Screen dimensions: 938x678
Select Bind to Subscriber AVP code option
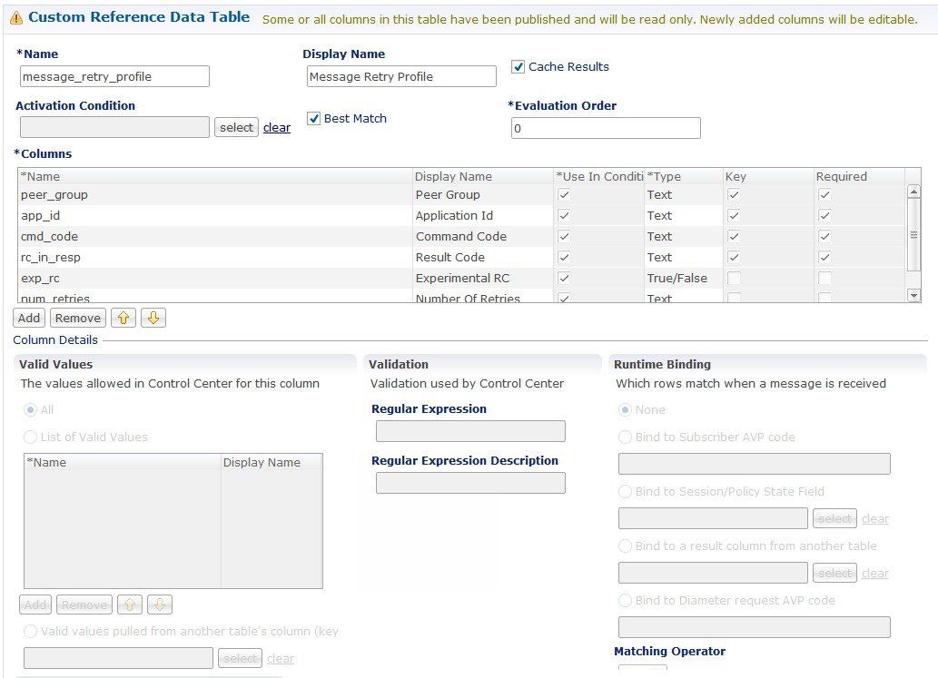(x=624, y=437)
